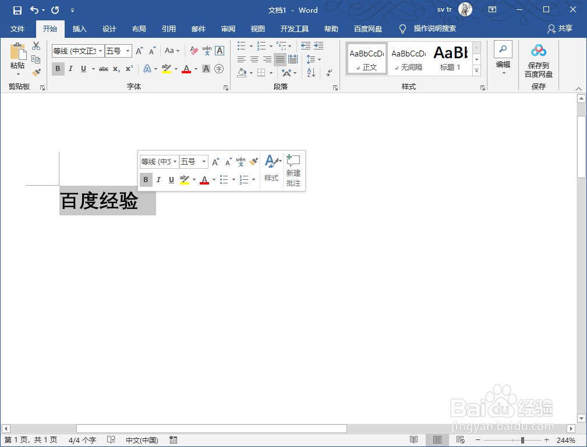Apply yellow text highlight color in ribbon
Image resolution: width=587 pixels, height=447 pixels.
click(x=166, y=69)
